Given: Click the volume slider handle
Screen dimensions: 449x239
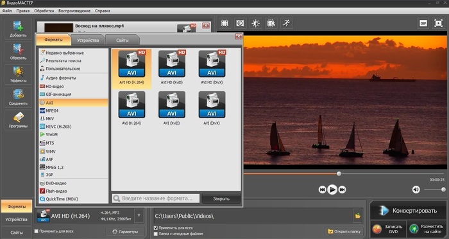Looking at the screenshot, I should pos(444,190).
